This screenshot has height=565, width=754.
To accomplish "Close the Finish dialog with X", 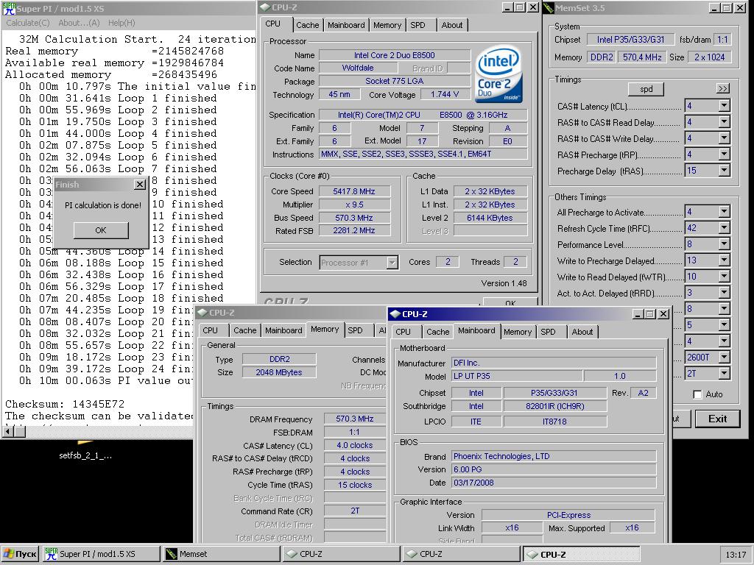I will pyautogui.click(x=139, y=185).
